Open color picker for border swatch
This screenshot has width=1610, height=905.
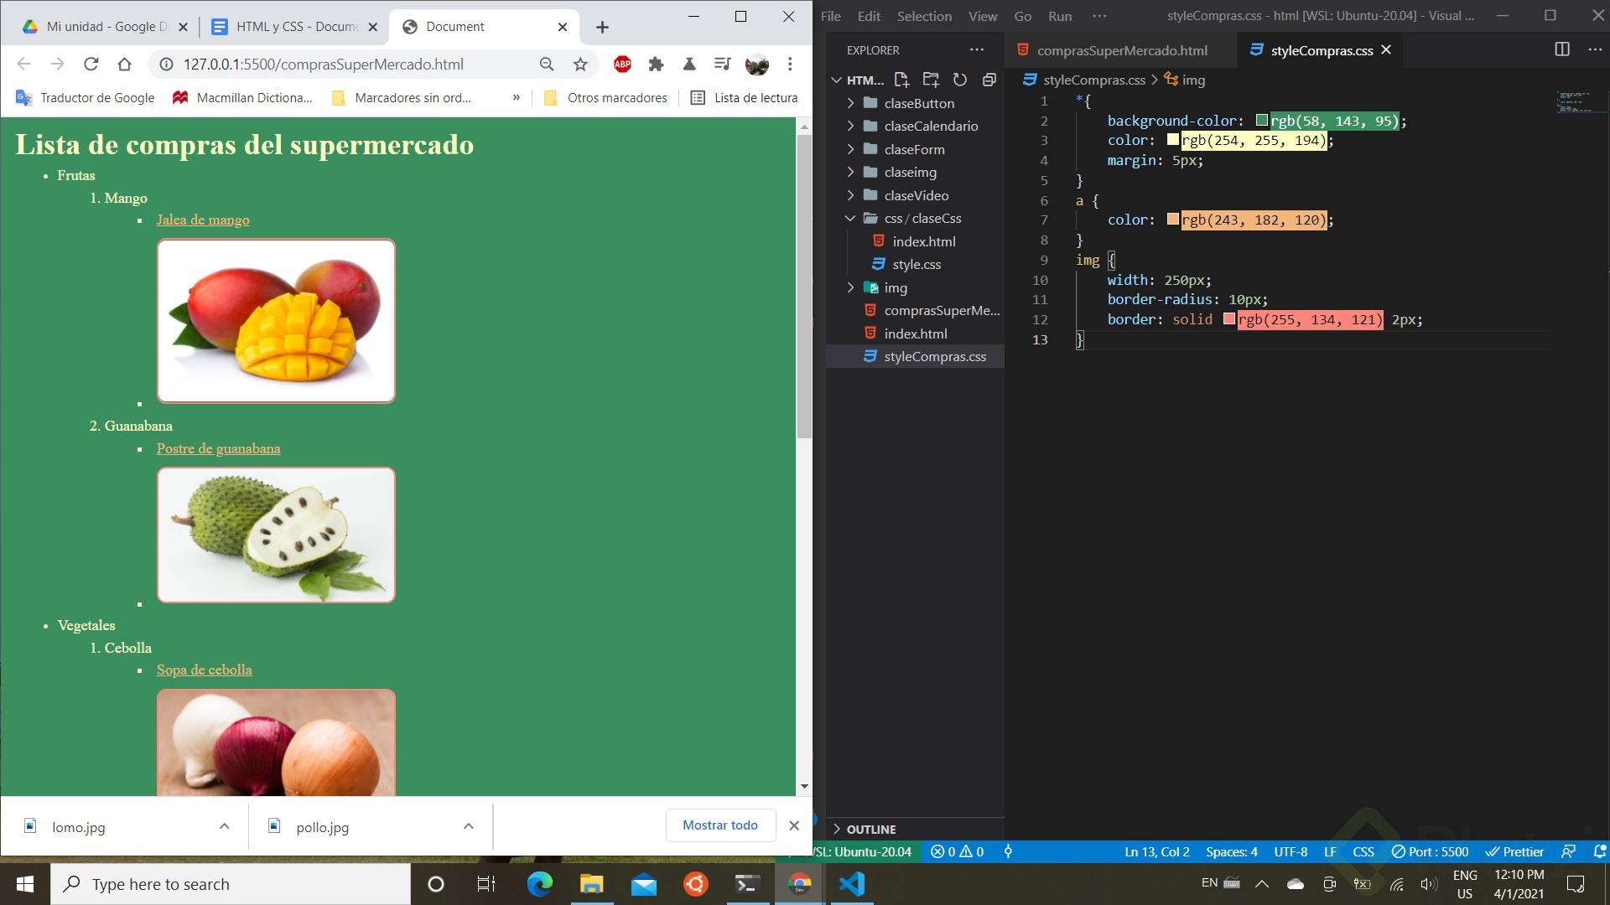coord(1229,319)
